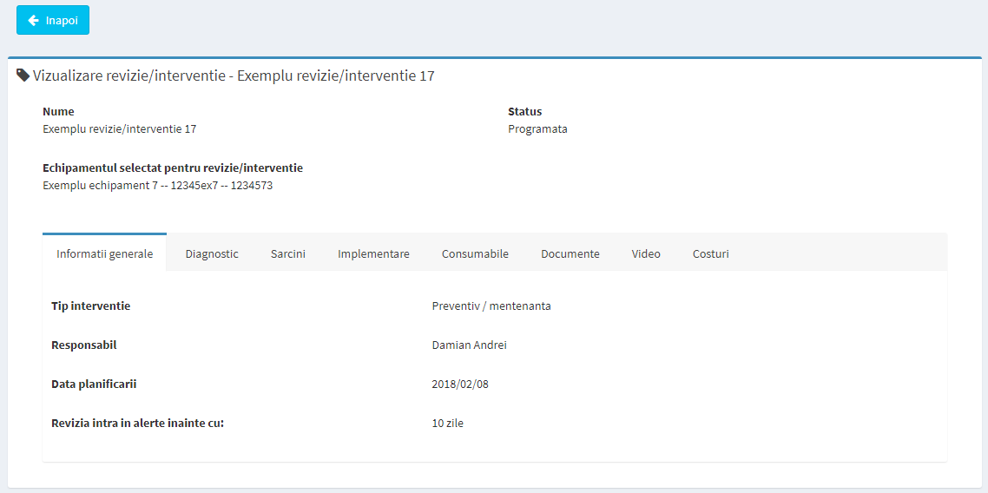Click the Tip interventie label
Viewport: 988px width, 493px height.
[91, 306]
